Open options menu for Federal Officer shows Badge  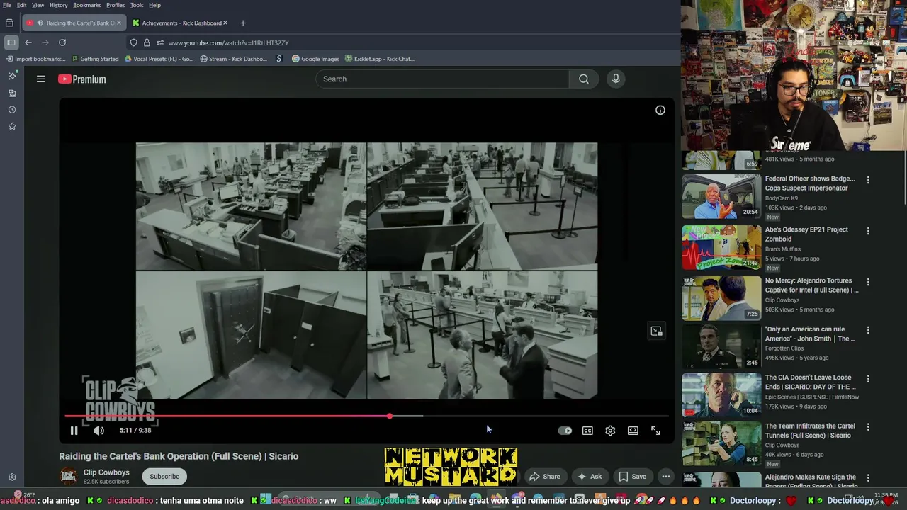868,180
